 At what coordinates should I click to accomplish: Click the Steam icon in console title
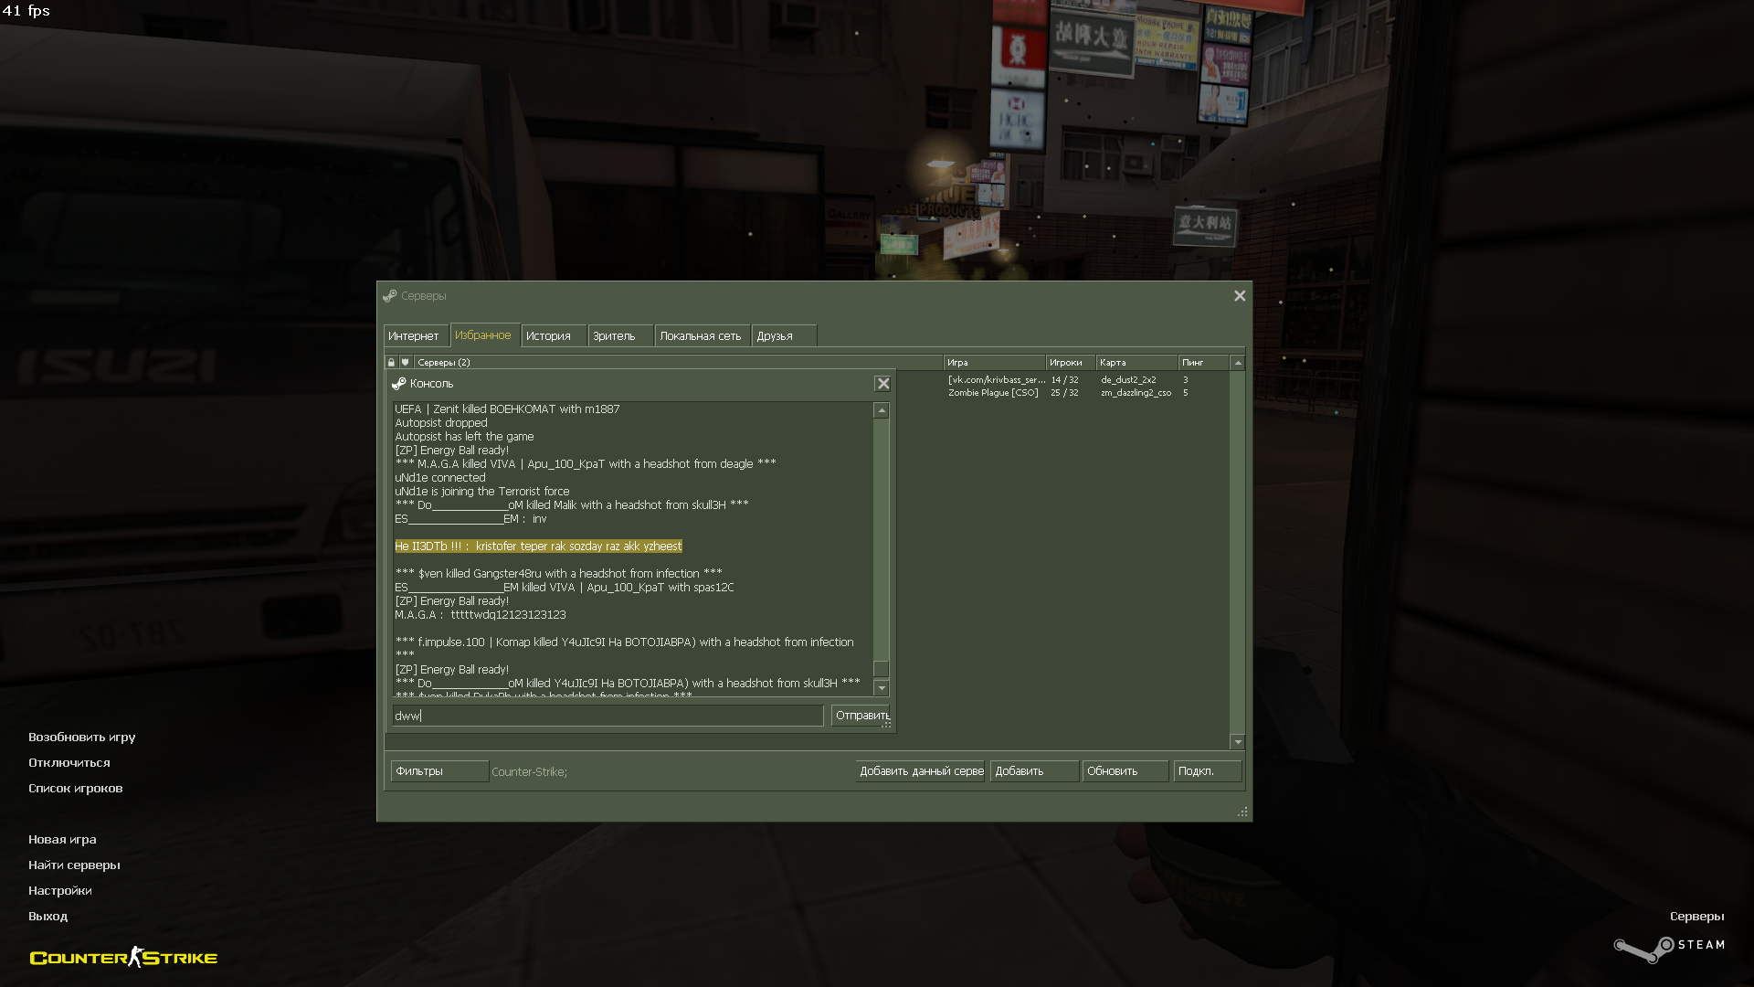(x=399, y=384)
